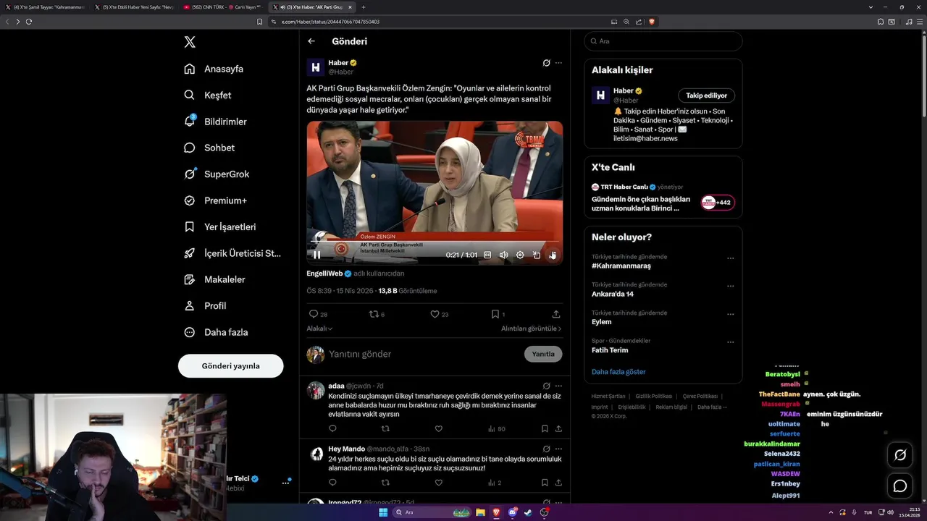Go to Profil page
927x521 pixels.
point(205,305)
